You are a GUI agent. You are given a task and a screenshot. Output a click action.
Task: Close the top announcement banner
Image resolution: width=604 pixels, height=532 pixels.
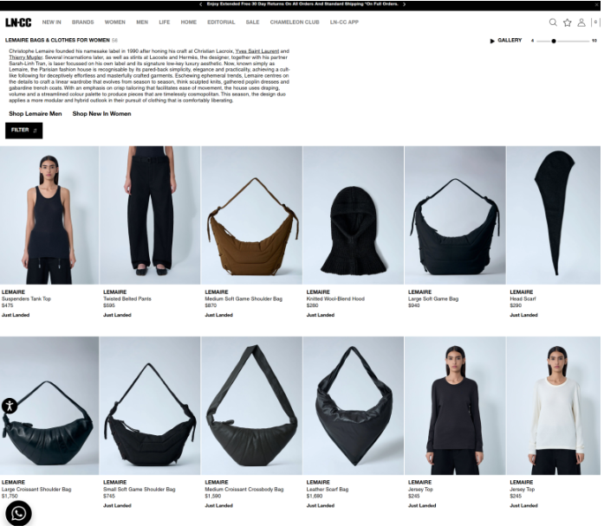[596, 4]
